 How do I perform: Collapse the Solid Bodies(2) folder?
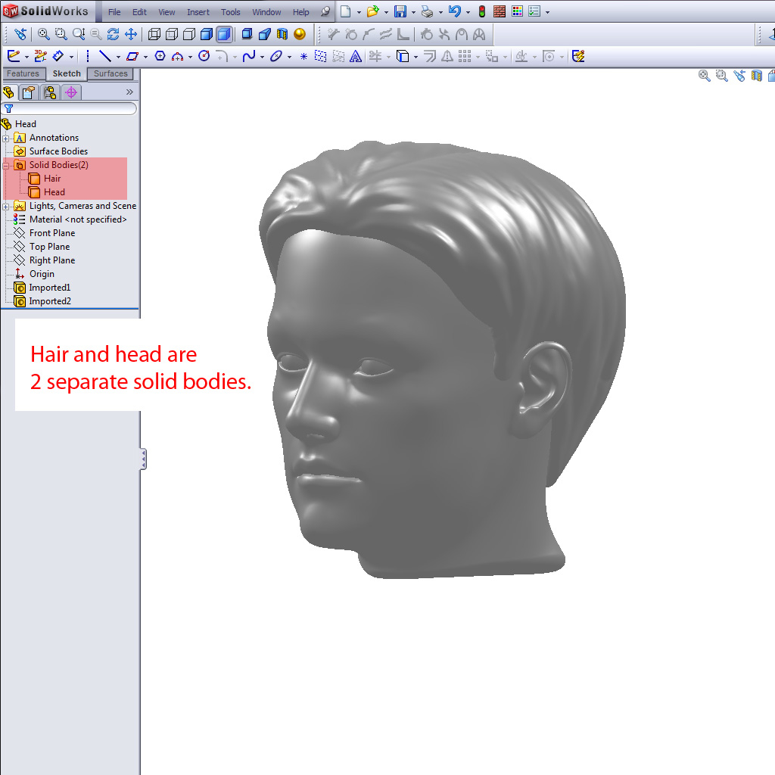(x=6, y=165)
